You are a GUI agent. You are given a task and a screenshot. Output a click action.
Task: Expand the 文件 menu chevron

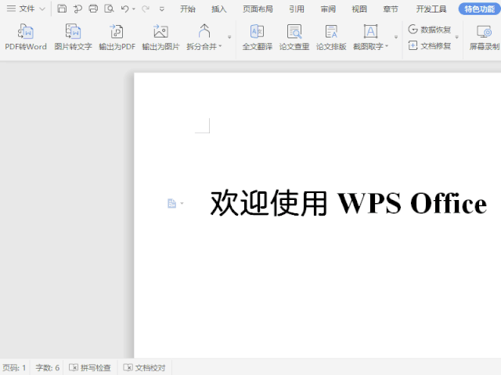tap(42, 9)
